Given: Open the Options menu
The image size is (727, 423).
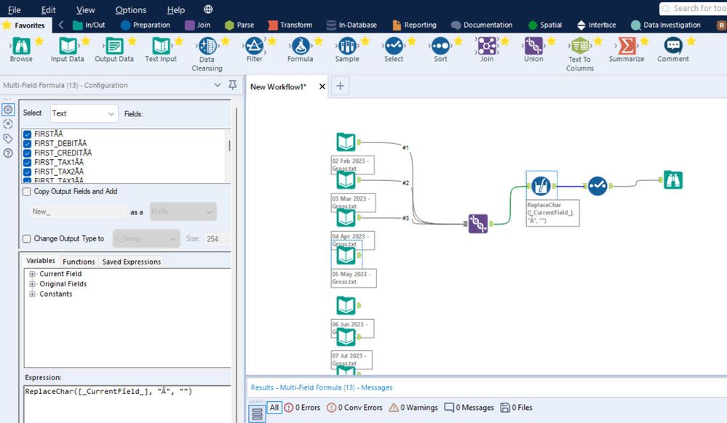Looking at the screenshot, I should 131,9.
